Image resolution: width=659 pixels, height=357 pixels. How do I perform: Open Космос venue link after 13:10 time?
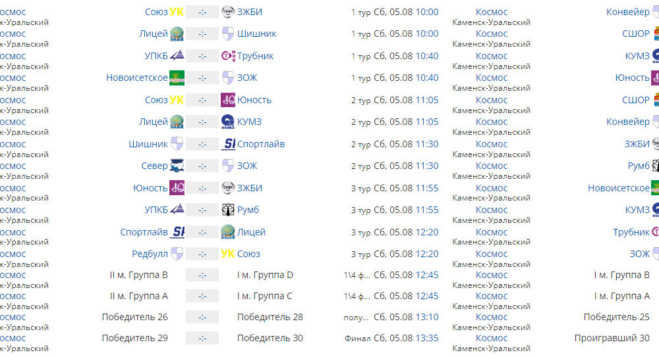pos(492,317)
